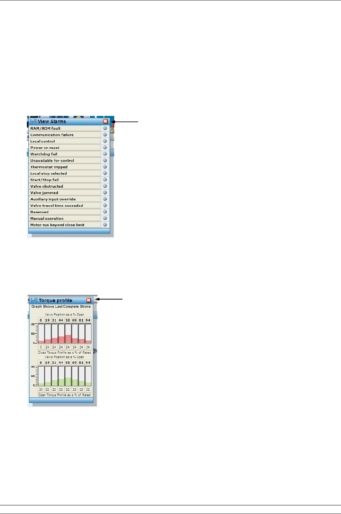Click 'Open Torque Profile as a % of Rated' caption
Screen dimensions: 341x514
tap(64, 395)
